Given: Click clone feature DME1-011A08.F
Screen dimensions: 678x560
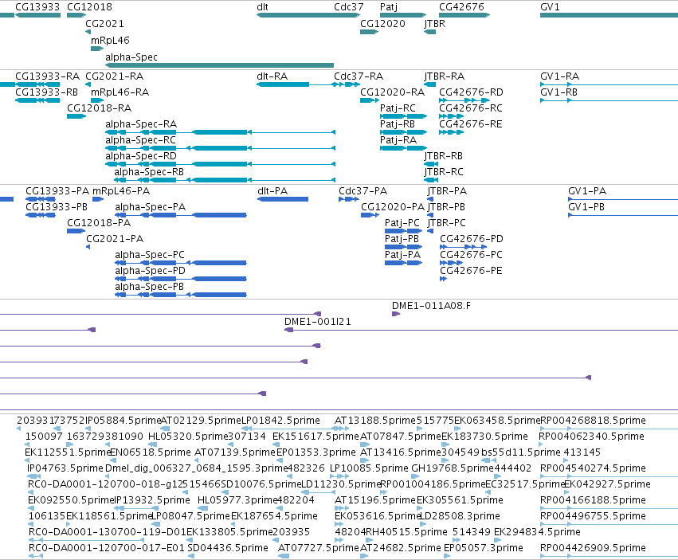Looking at the screenshot, I should tap(396, 314).
